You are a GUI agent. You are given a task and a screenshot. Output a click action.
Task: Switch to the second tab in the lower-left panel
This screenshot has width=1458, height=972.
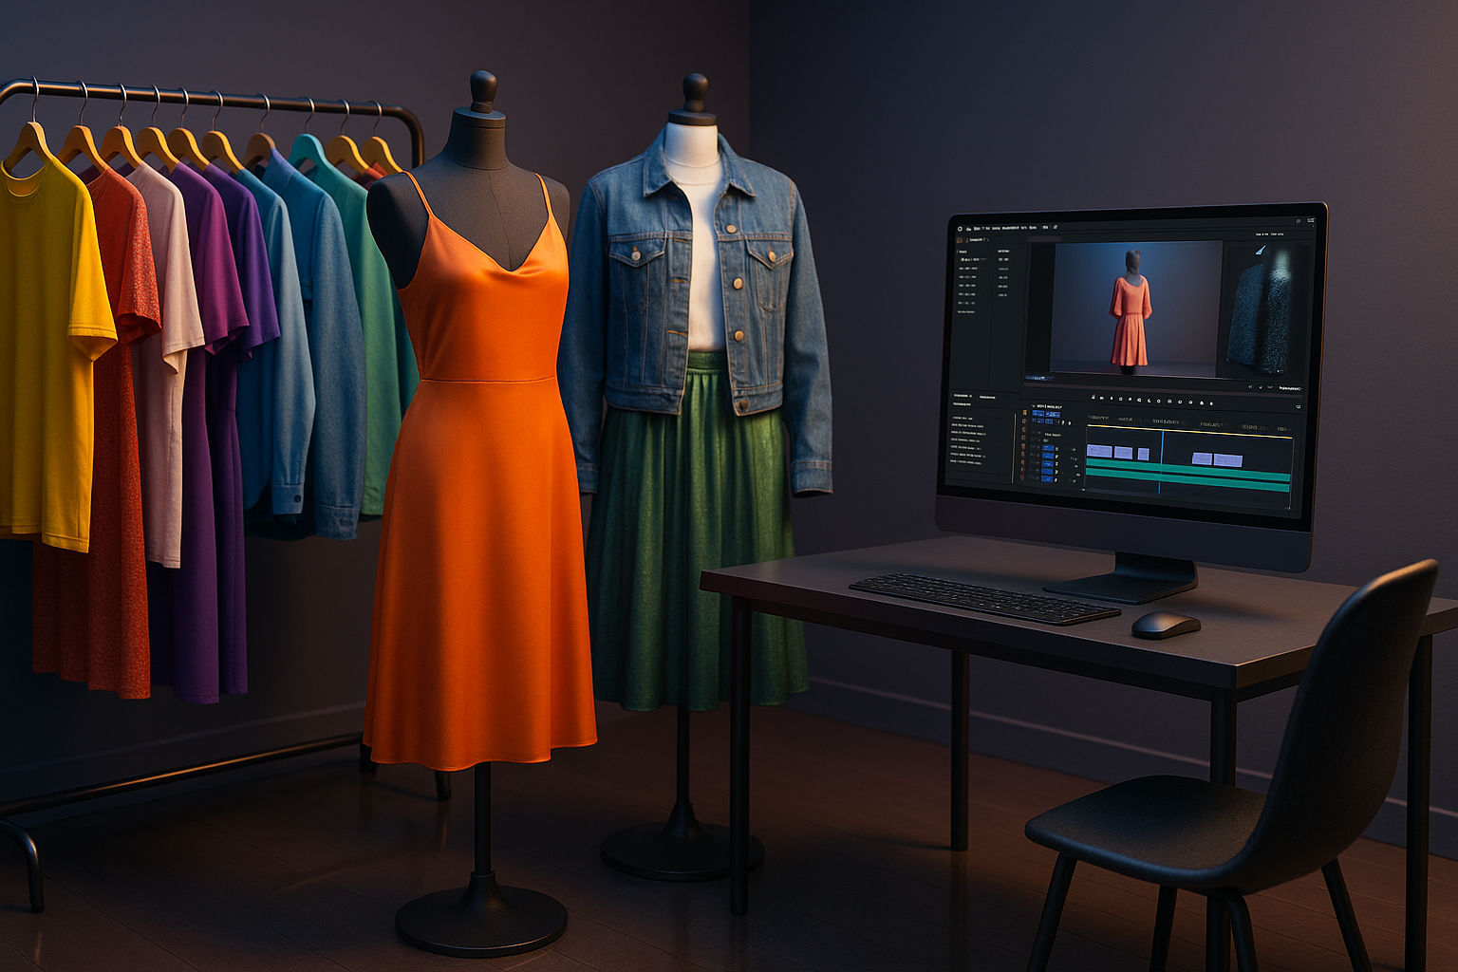[988, 399]
